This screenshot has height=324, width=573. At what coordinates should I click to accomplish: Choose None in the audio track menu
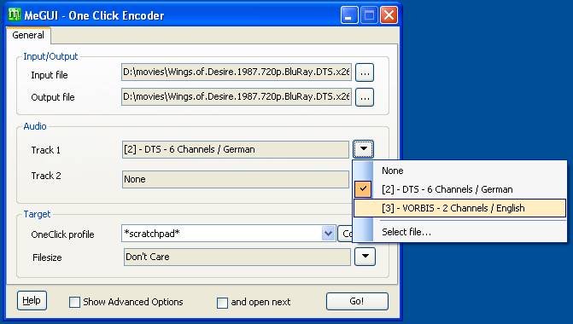(x=459, y=171)
